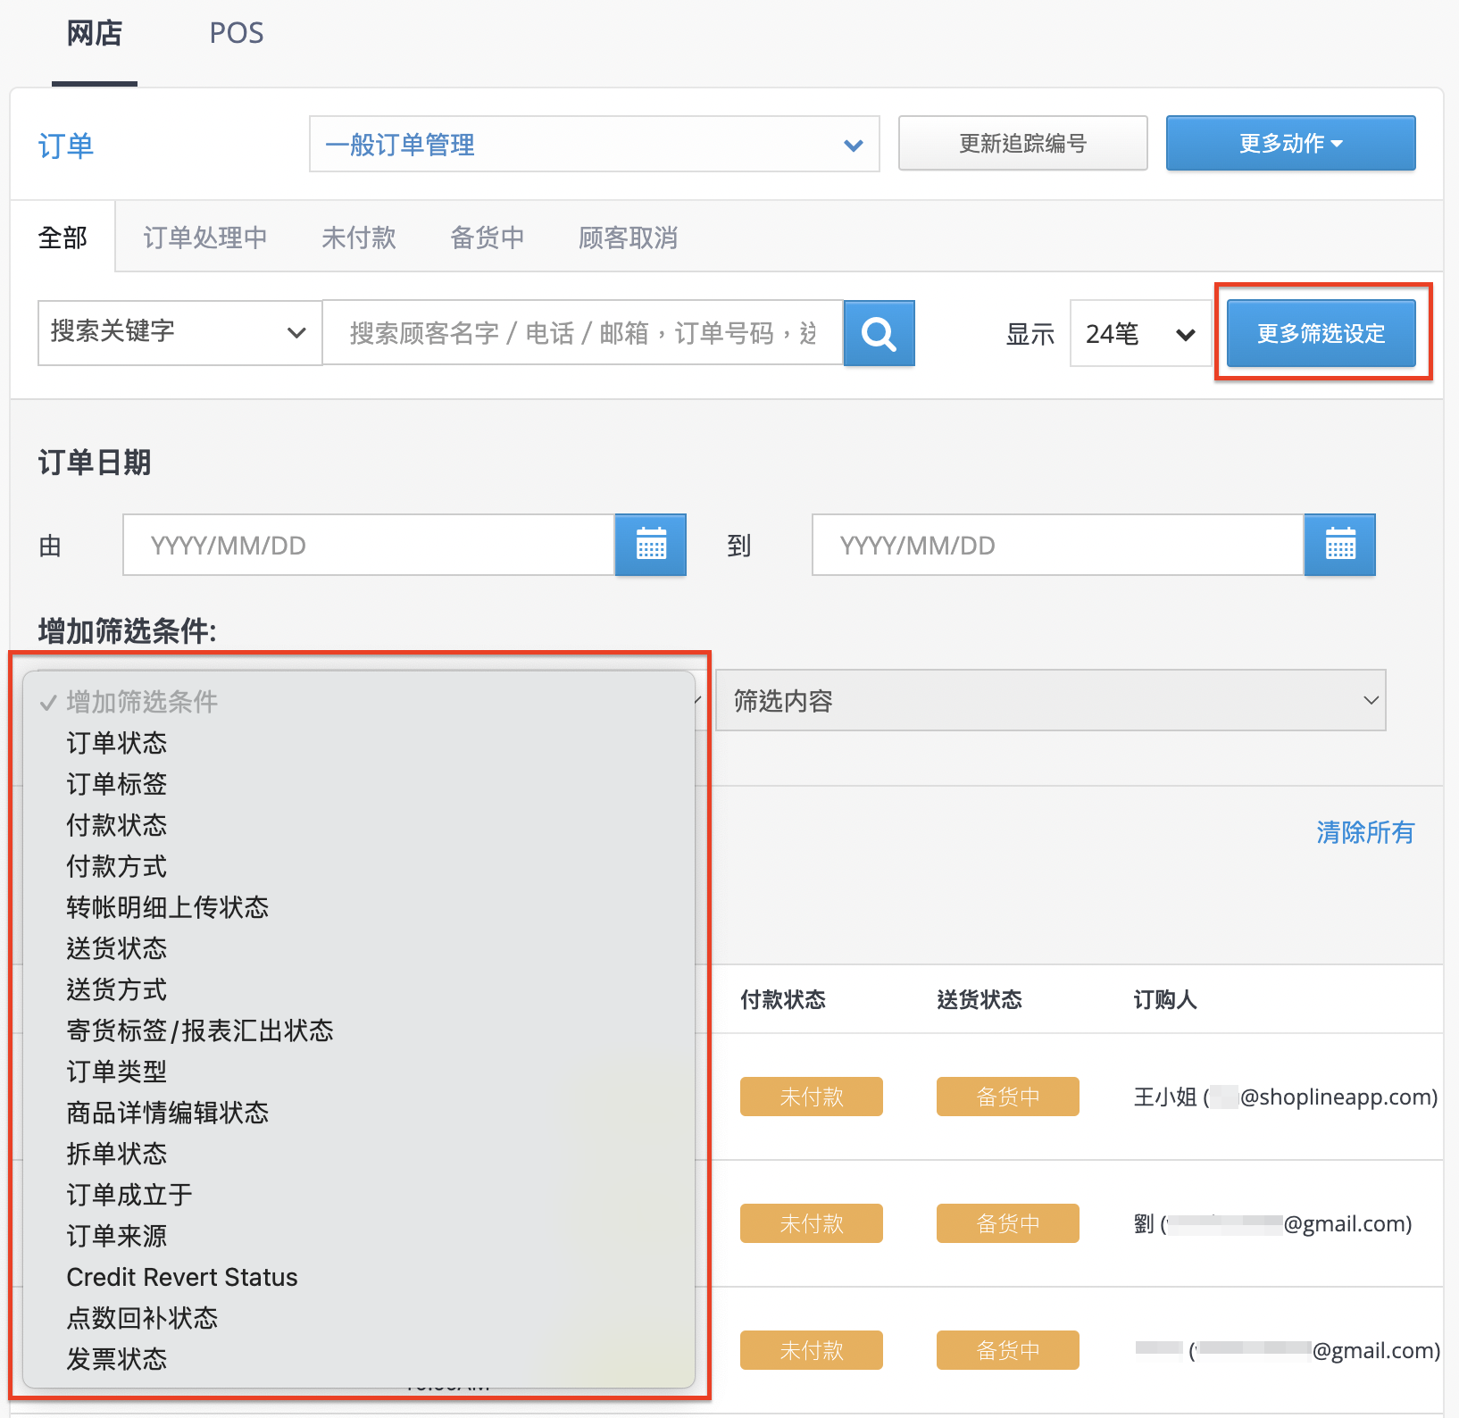Expand the 一般订单管理 dropdown

(594, 144)
